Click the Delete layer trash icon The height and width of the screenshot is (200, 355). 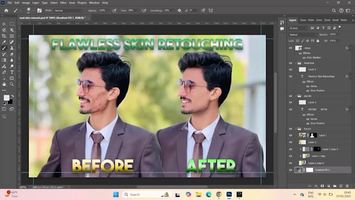(x=347, y=186)
